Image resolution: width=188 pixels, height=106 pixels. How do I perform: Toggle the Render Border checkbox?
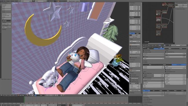pos(130,58)
